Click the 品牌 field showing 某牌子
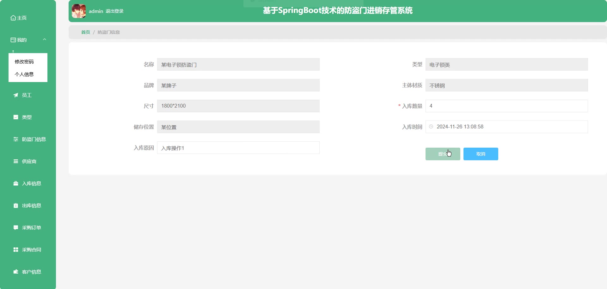The height and width of the screenshot is (289, 607). pos(238,85)
